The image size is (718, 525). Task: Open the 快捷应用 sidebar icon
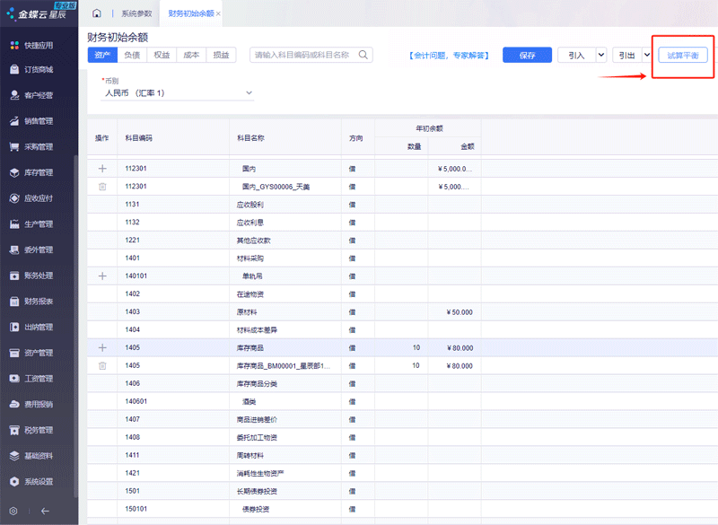point(14,45)
